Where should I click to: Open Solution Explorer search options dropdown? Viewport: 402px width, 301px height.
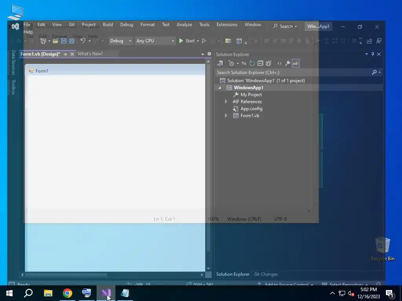(x=380, y=73)
